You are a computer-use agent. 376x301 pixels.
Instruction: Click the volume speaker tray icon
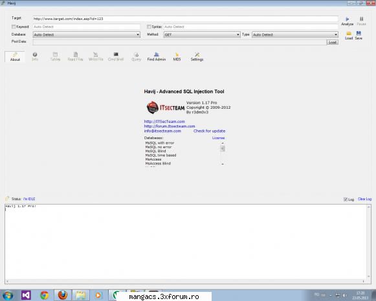pyautogui.click(x=345, y=295)
